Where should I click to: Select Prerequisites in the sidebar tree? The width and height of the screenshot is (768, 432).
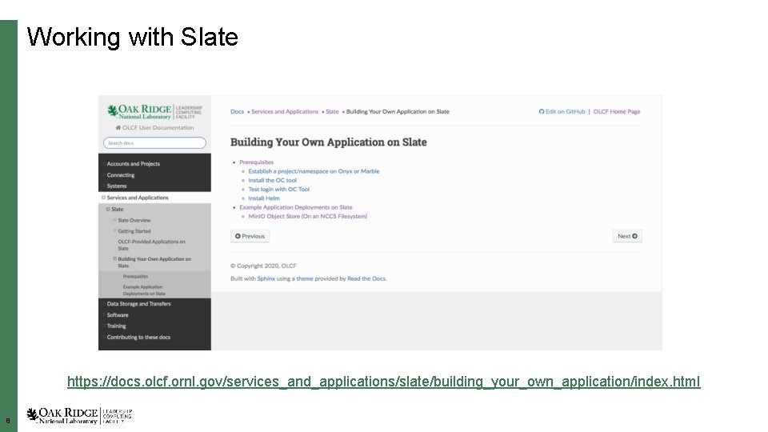click(136, 276)
